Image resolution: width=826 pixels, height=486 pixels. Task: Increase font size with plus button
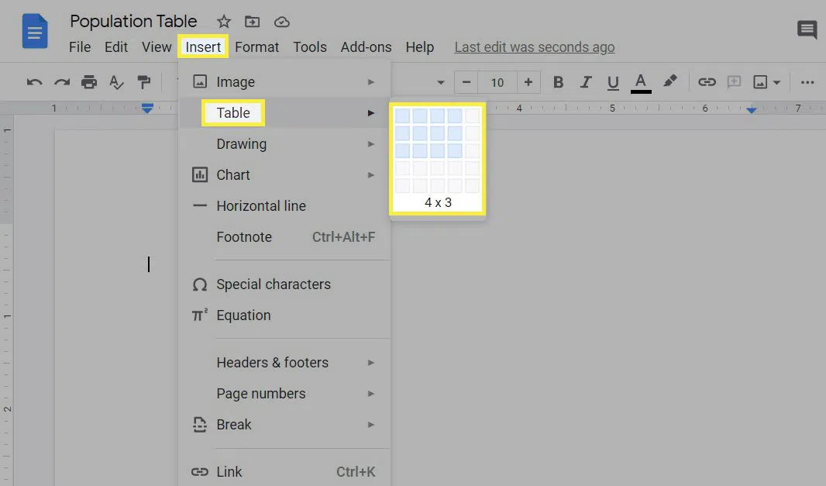tap(528, 82)
